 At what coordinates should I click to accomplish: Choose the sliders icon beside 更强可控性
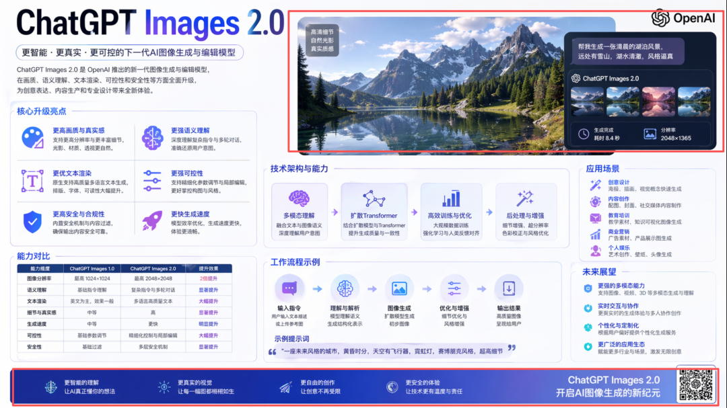click(x=152, y=181)
